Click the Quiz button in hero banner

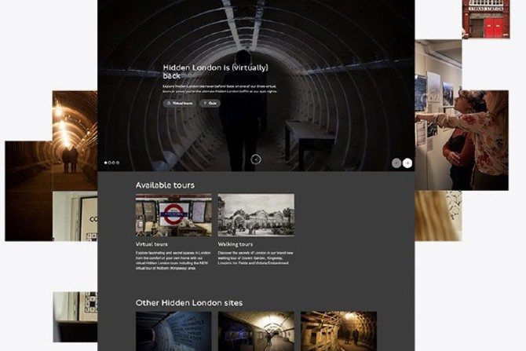coord(210,104)
